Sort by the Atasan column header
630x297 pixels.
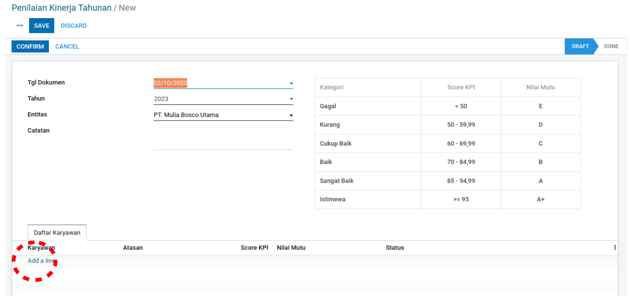click(x=133, y=248)
